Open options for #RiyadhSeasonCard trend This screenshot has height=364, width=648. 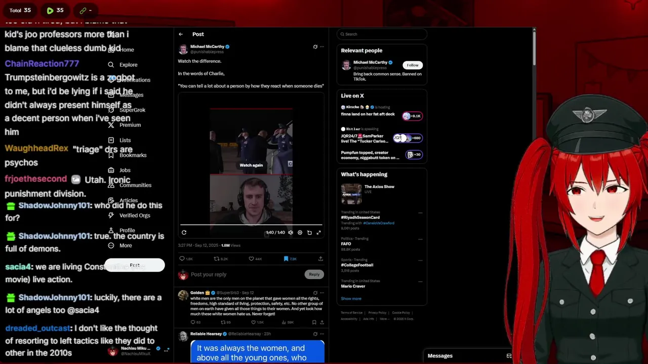(x=420, y=213)
